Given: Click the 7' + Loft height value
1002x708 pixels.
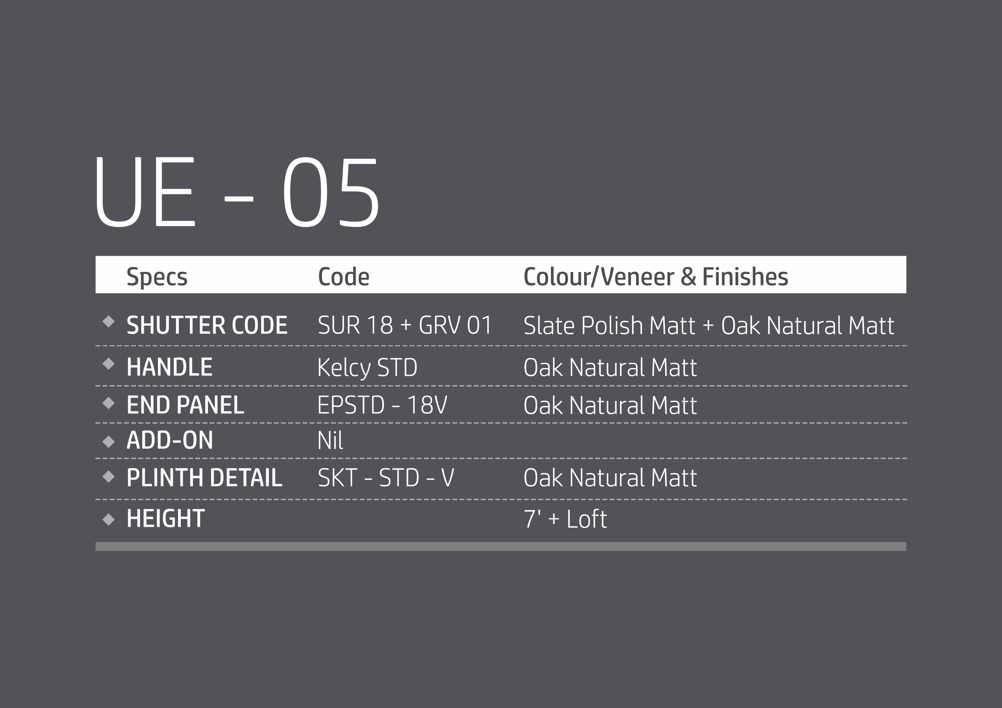Looking at the screenshot, I should point(565,519).
